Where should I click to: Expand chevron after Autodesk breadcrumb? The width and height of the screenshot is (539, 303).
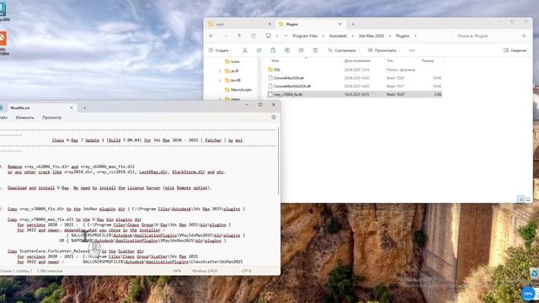(x=352, y=35)
